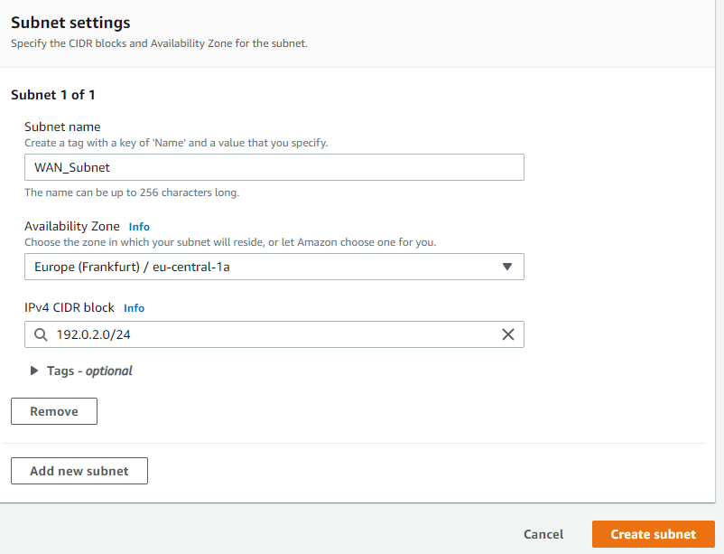This screenshot has height=554, width=724.
Task: Click inside the 192.0.2.0/24 CIDR input
Action: click(x=271, y=334)
